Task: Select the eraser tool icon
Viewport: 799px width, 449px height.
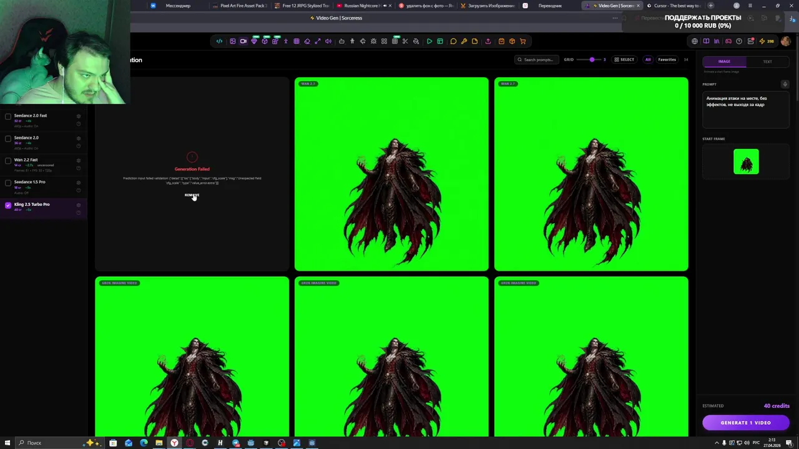Action: [307, 41]
